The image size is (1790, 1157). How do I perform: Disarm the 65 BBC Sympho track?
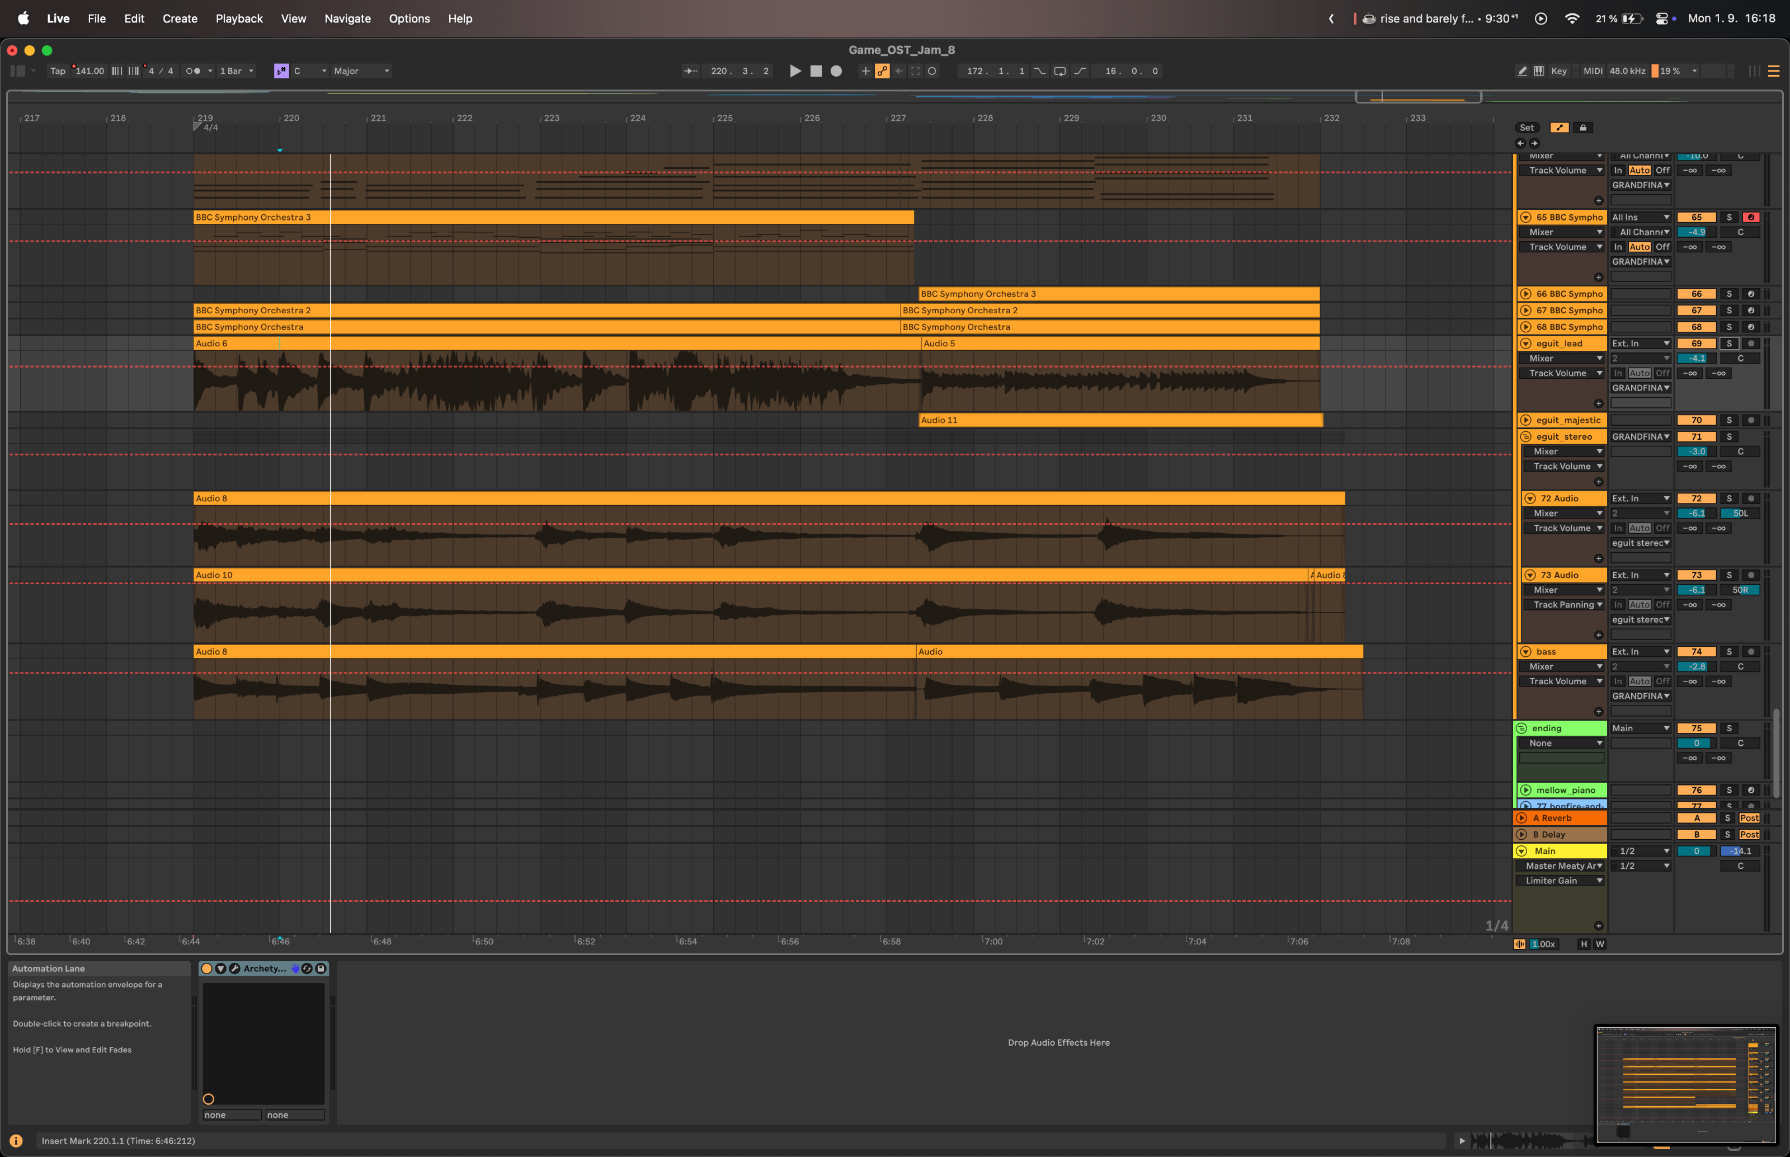(x=1751, y=217)
